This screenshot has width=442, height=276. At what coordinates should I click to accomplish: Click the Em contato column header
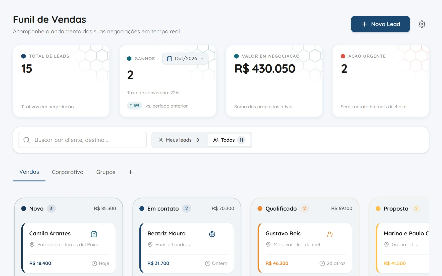[187, 209]
